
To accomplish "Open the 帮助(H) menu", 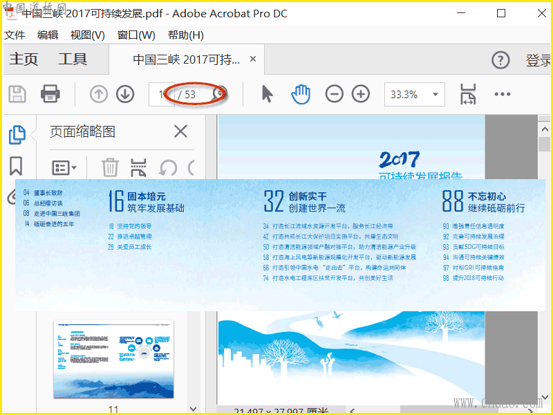I will [x=186, y=35].
